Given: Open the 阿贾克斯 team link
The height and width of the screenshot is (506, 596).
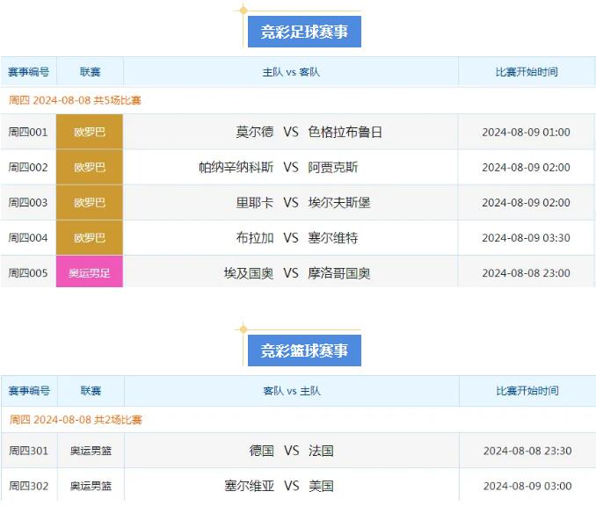Looking at the screenshot, I should (333, 167).
